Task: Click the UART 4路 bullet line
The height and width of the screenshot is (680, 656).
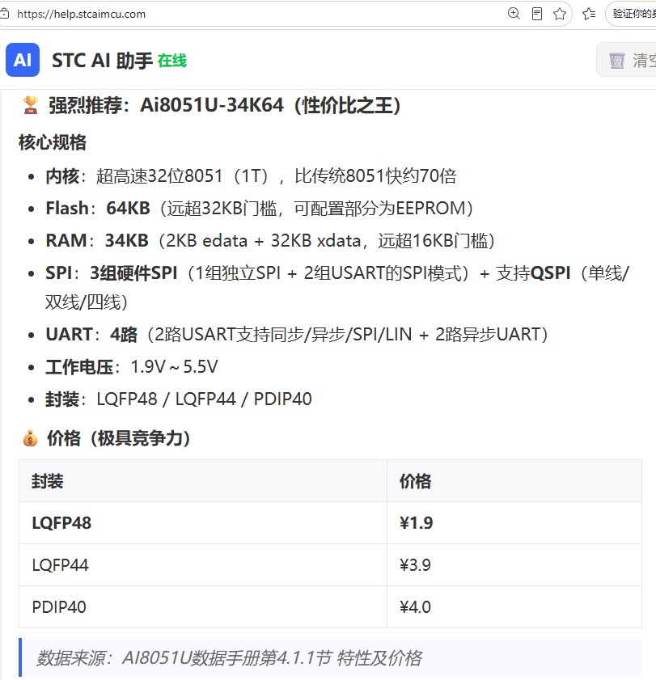Action: point(297,335)
